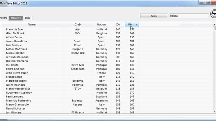This screenshot has width=216, height=121.
Task: Click the list scrollbar down arrow
Action: click(215, 111)
